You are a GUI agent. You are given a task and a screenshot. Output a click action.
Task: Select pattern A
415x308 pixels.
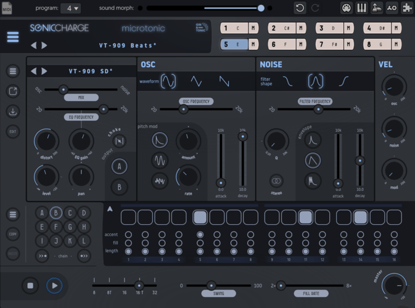[42, 213]
